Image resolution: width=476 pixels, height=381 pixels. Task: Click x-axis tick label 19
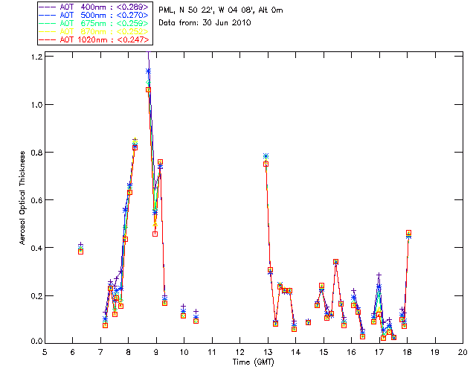pos(435,352)
